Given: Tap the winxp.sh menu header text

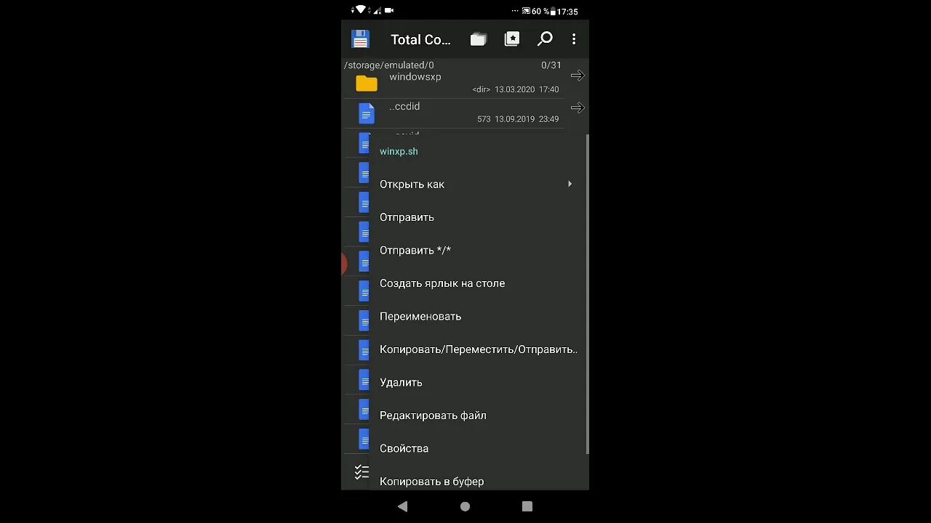Looking at the screenshot, I should pyautogui.click(x=399, y=152).
